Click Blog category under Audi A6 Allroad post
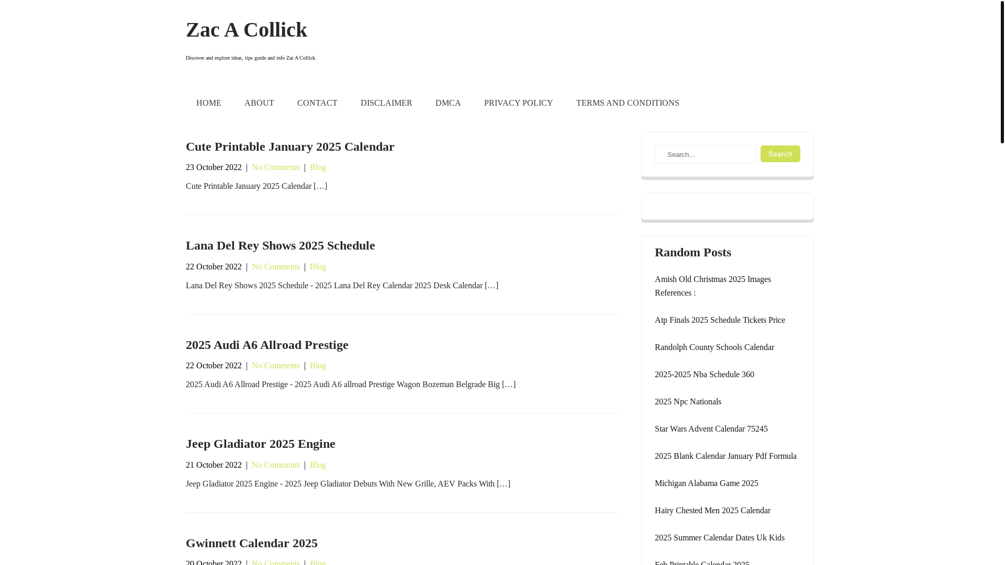This screenshot has height=565, width=1005. point(318,366)
